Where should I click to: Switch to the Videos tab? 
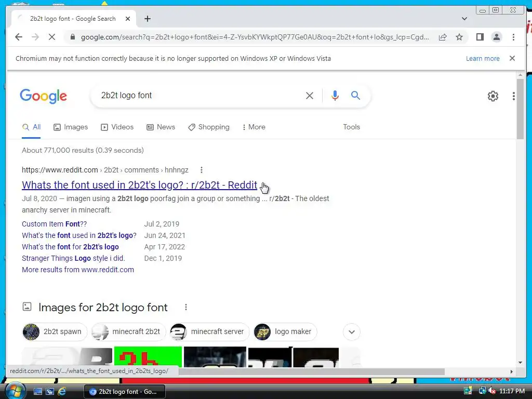click(117, 127)
